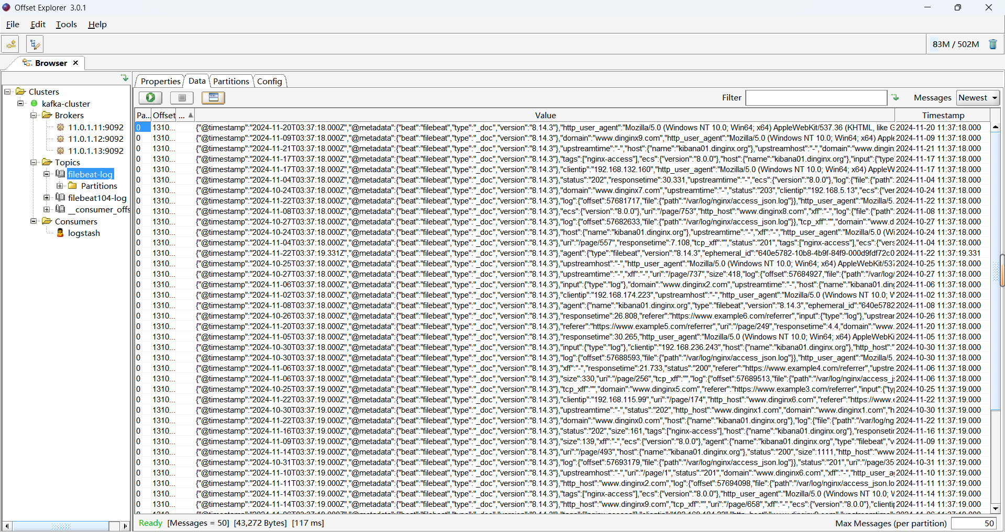This screenshot has width=1005, height=532.
Task: Click the scroll-down arrow of the data table
Action: 996,508
